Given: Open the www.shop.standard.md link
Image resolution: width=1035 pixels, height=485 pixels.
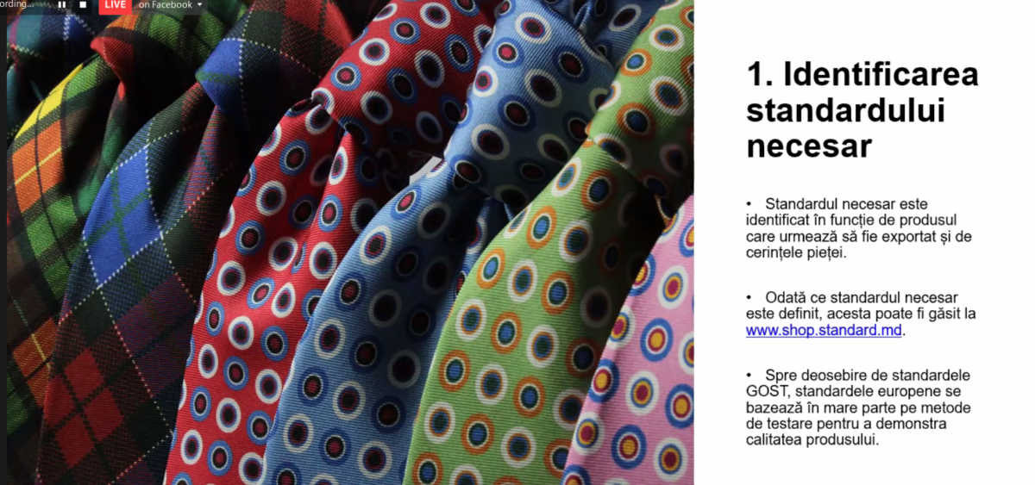Looking at the screenshot, I should coord(825,330).
